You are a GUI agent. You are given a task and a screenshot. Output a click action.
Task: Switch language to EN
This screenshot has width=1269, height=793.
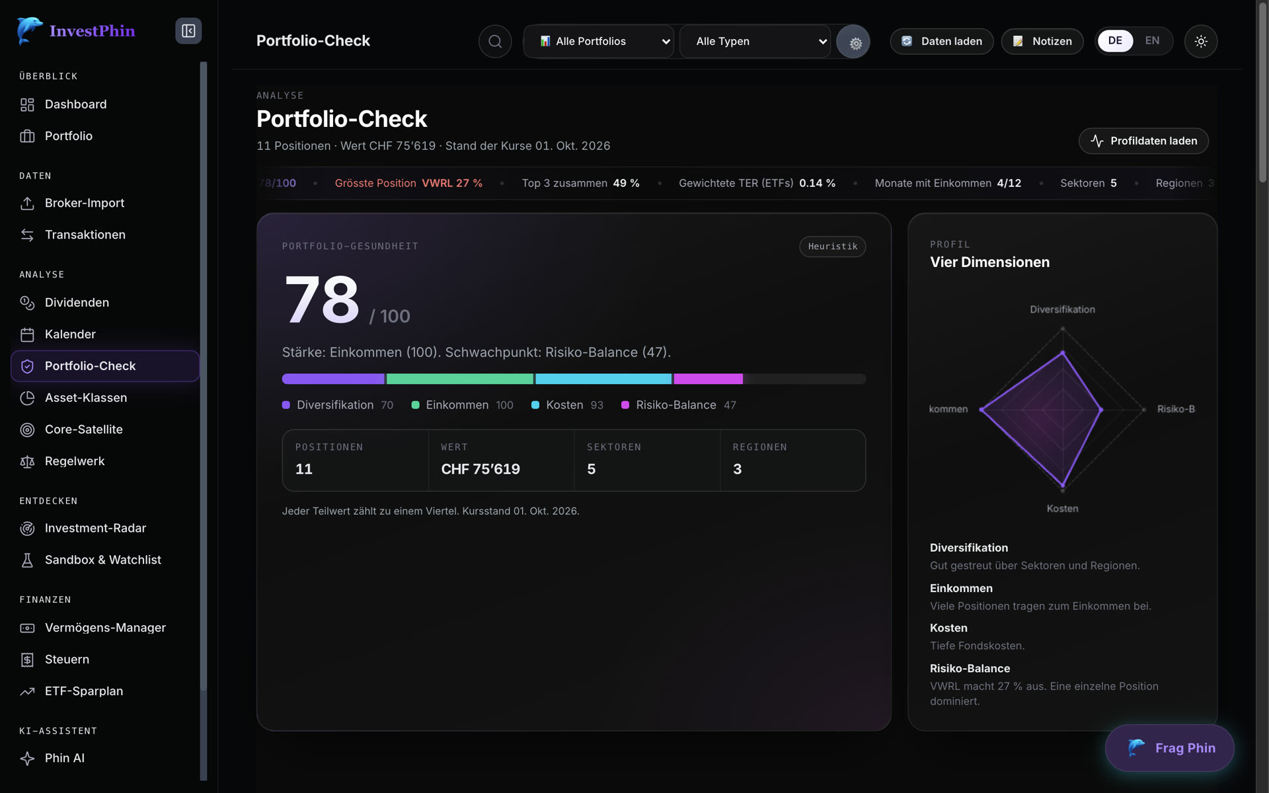pyautogui.click(x=1152, y=41)
